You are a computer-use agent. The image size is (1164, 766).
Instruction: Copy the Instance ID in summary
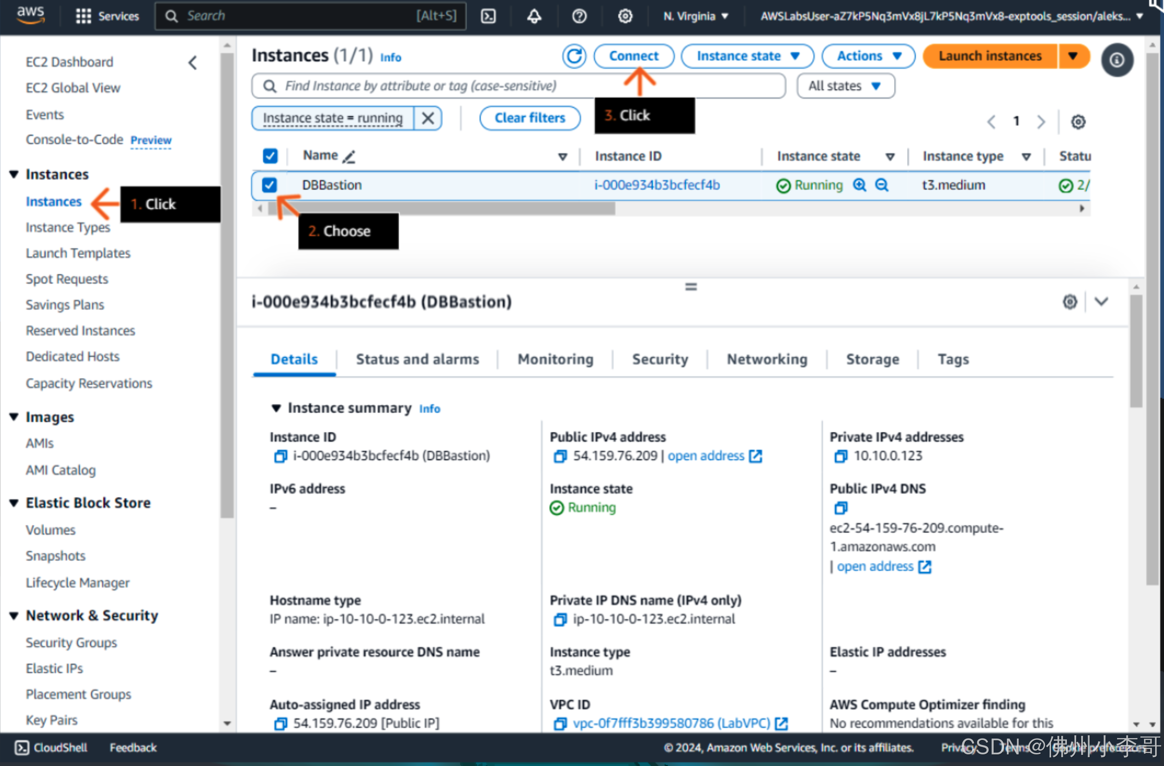click(x=280, y=456)
